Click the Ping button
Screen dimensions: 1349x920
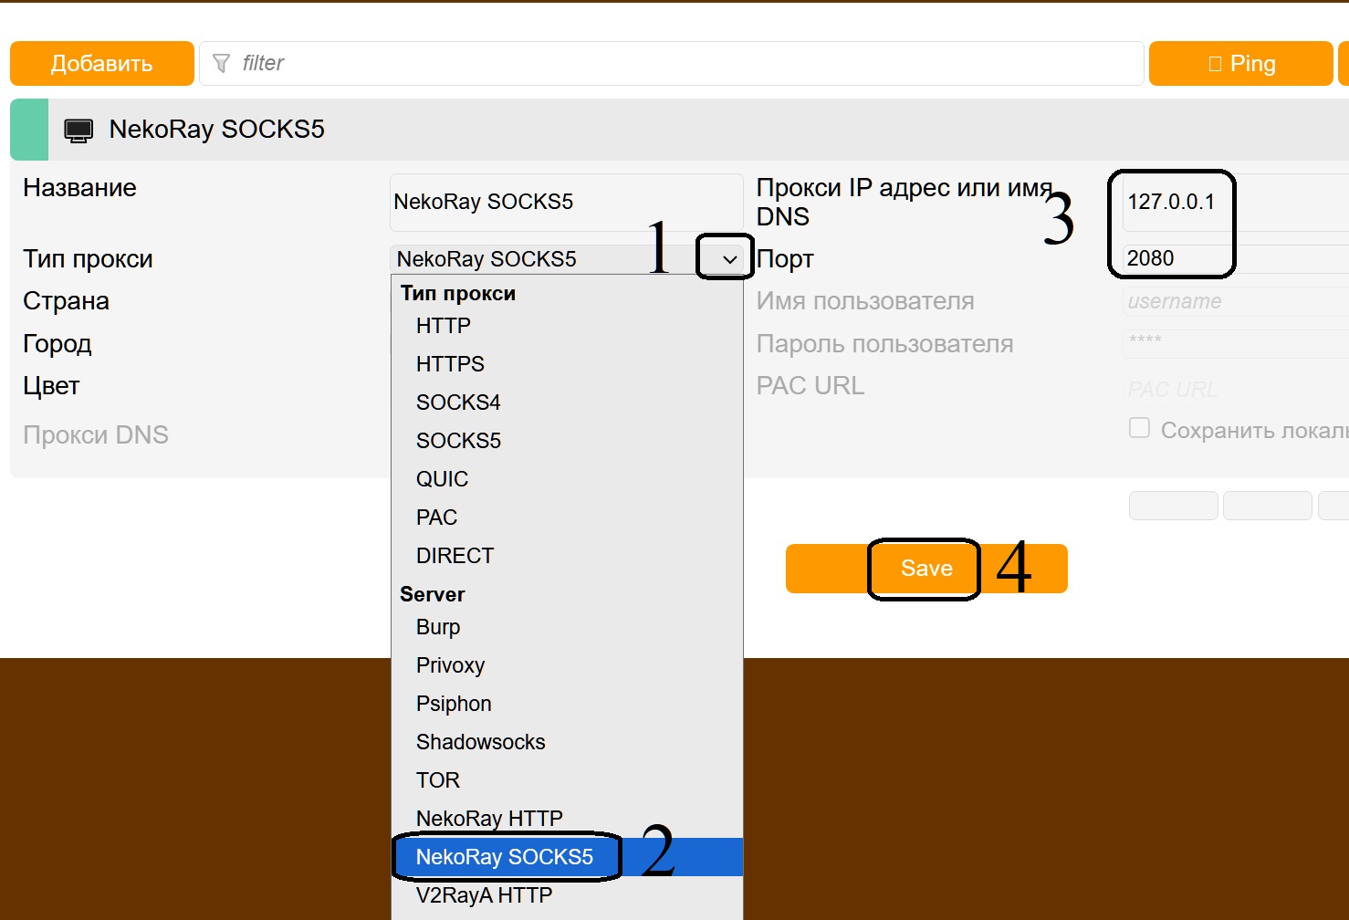(1240, 63)
